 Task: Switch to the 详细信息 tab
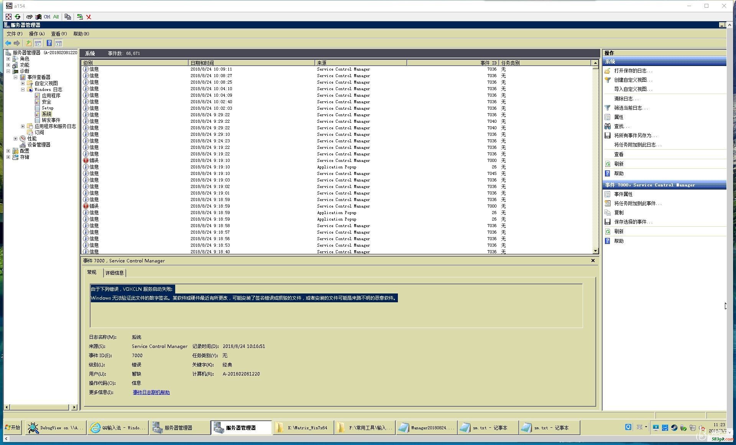point(114,273)
